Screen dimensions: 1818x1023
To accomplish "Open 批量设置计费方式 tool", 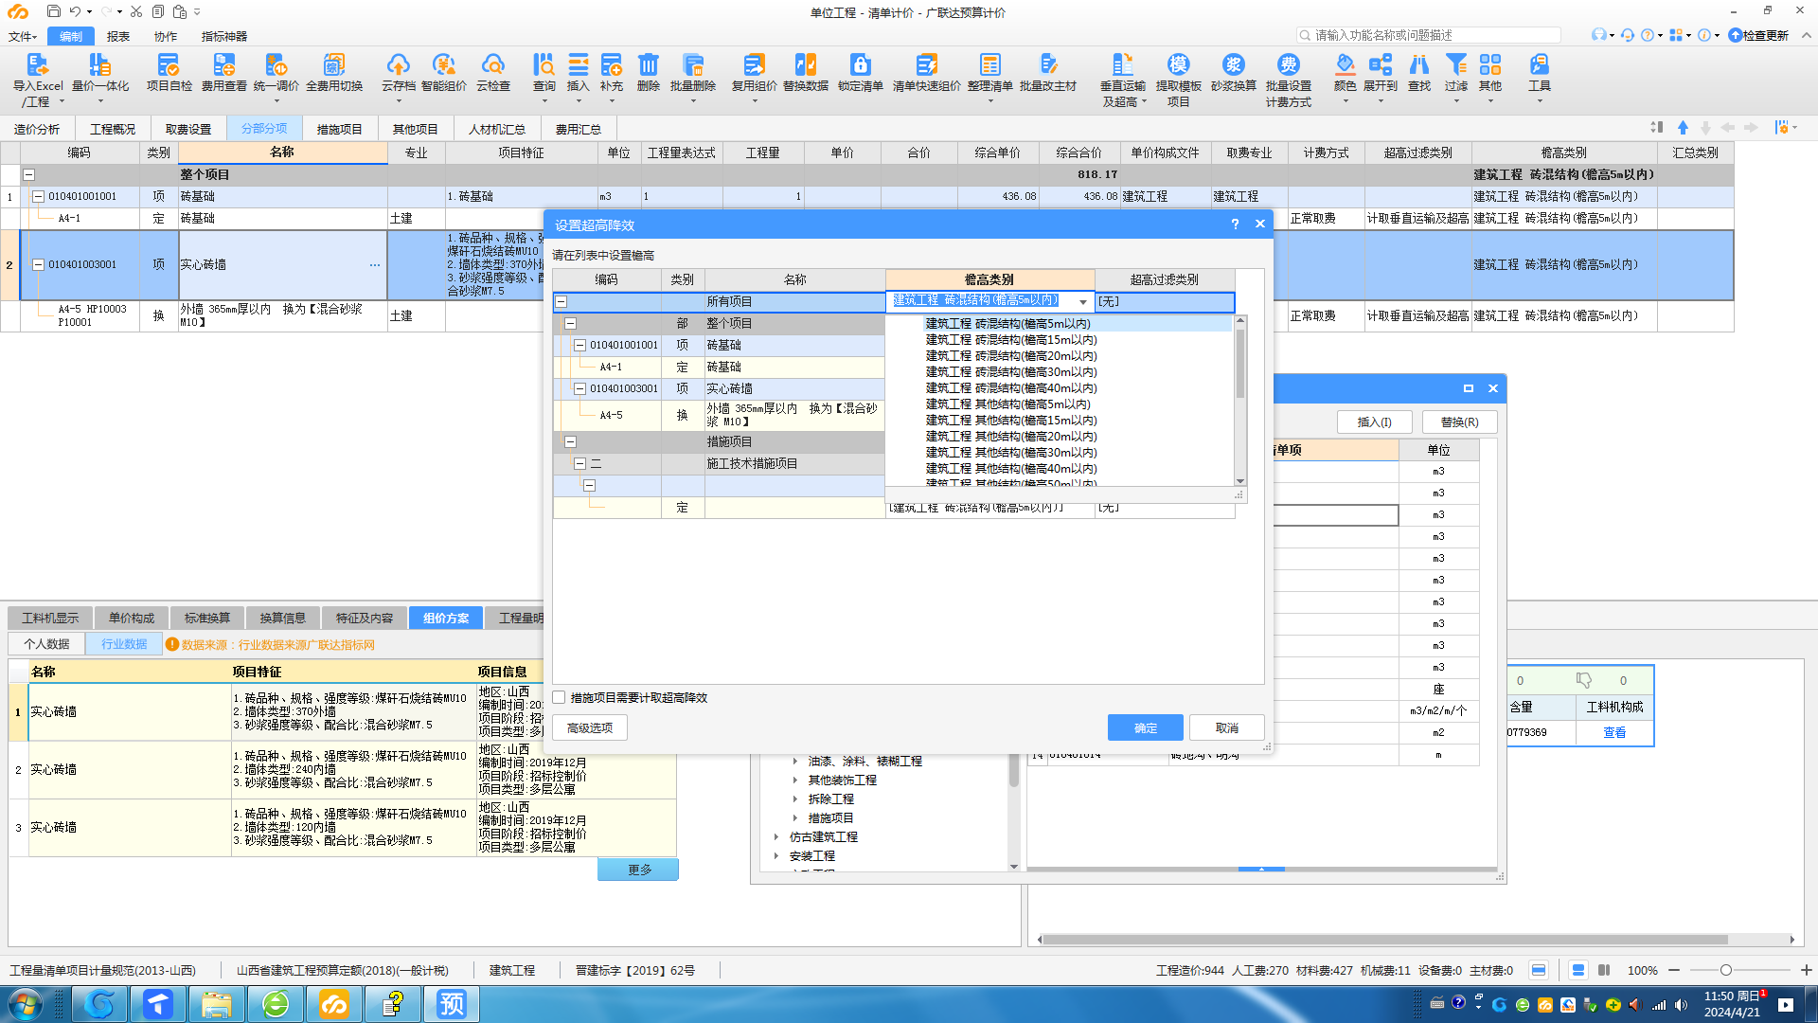I will click(x=1288, y=79).
